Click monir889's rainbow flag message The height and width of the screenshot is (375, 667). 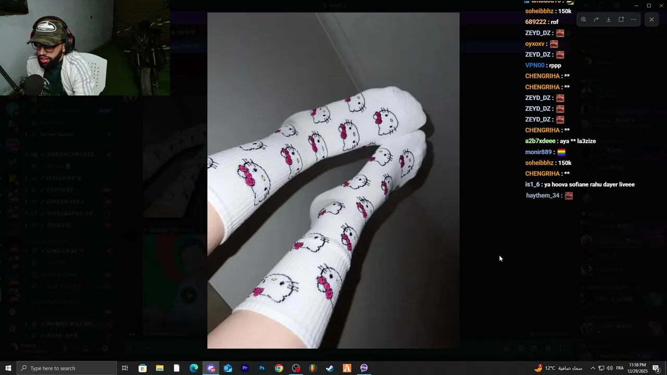pyautogui.click(x=546, y=152)
